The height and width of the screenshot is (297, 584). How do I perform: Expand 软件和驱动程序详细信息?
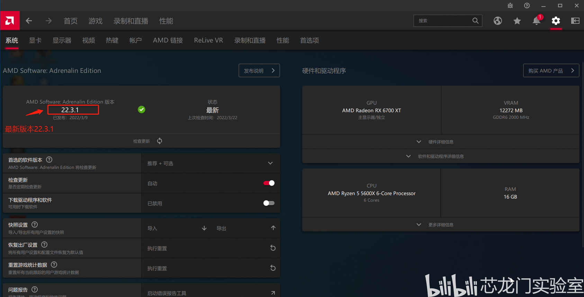pyautogui.click(x=441, y=156)
